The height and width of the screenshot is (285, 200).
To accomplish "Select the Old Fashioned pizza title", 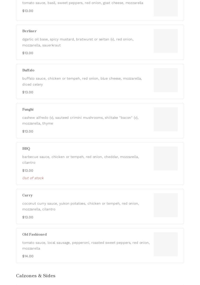I will click(34, 234).
